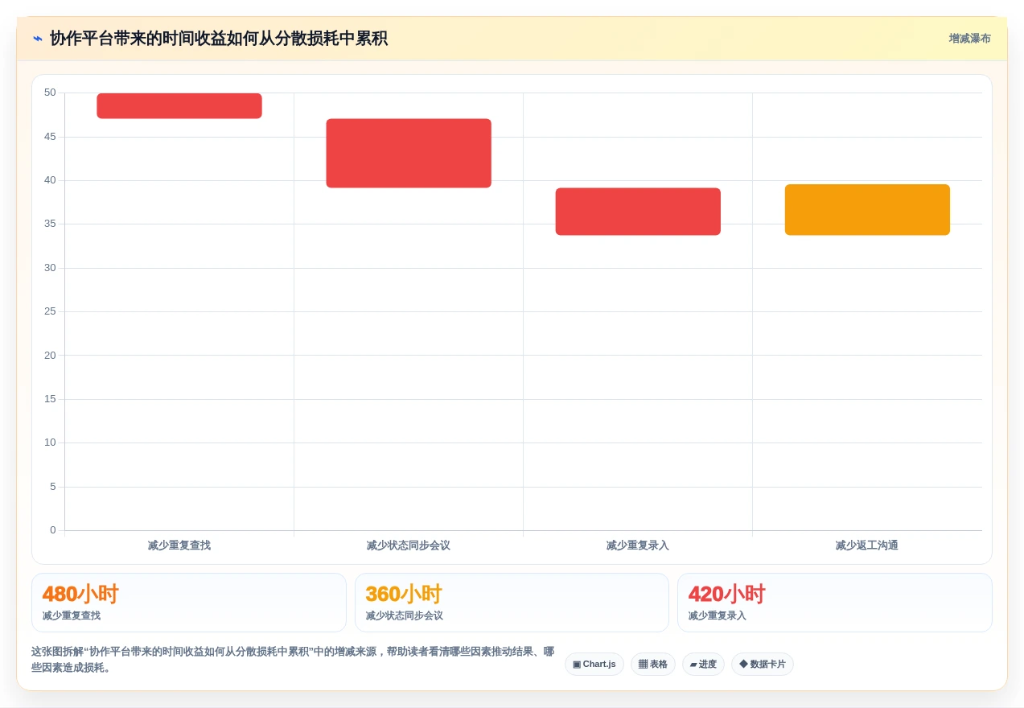
Task: Click the x-axis label 减少返工沟通
Action: pyautogui.click(x=867, y=545)
